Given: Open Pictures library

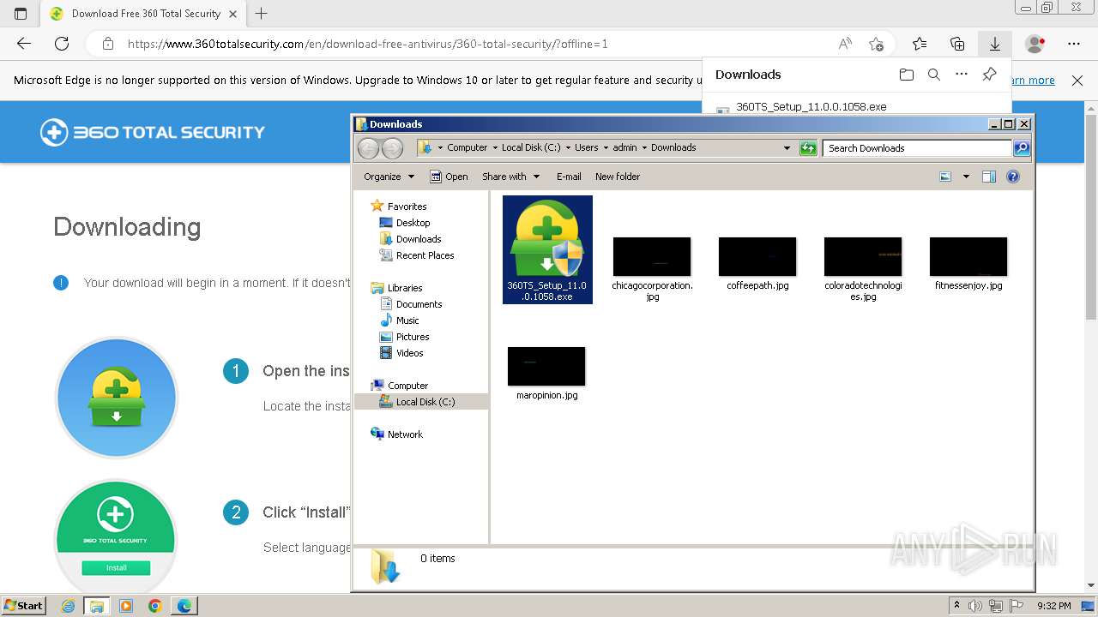Looking at the screenshot, I should 404,337.
